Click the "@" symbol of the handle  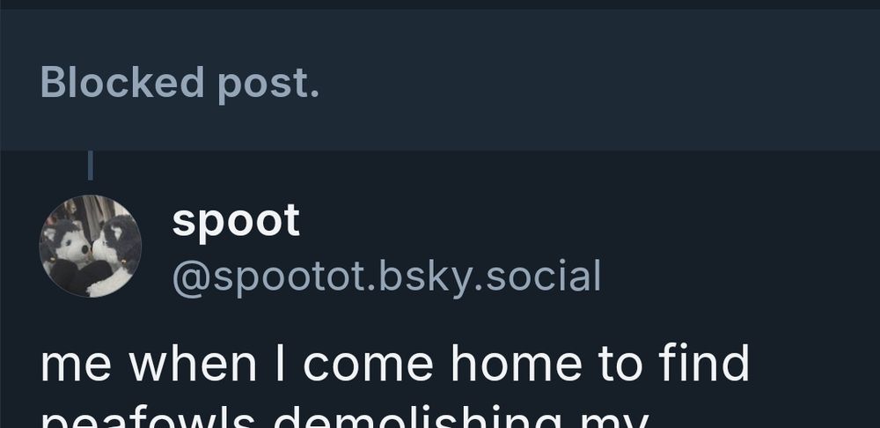[x=191, y=277]
